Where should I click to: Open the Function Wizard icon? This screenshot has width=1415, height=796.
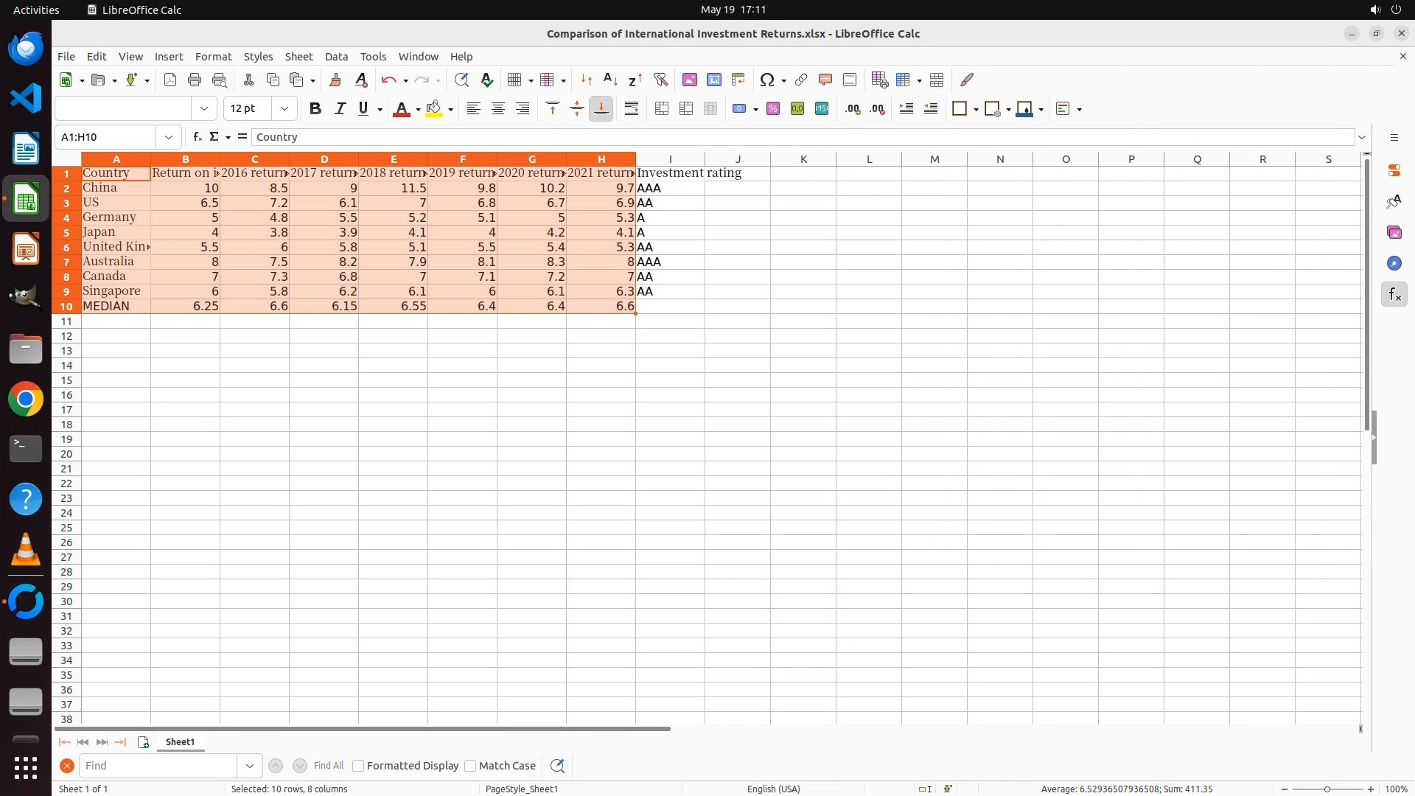click(x=197, y=137)
